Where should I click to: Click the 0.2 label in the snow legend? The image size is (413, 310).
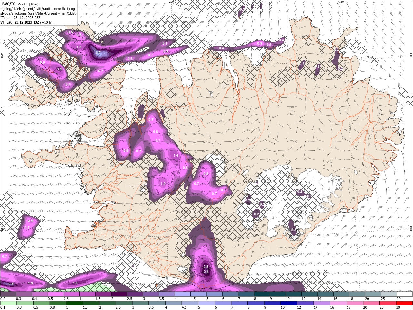(2, 299)
